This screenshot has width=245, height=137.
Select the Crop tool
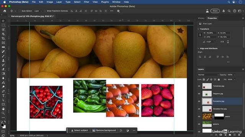tap(3, 38)
